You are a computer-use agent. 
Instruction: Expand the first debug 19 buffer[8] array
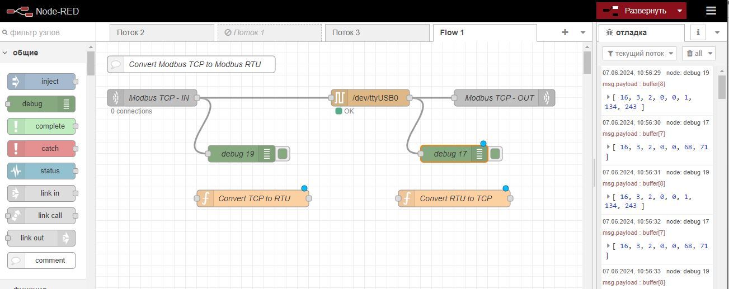click(x=608, y=97)
